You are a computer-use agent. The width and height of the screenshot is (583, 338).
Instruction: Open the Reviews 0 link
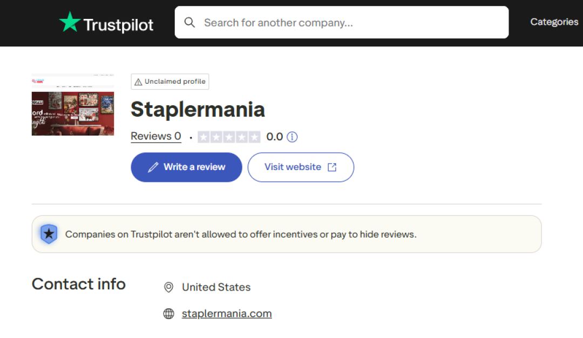click(156, 137)
